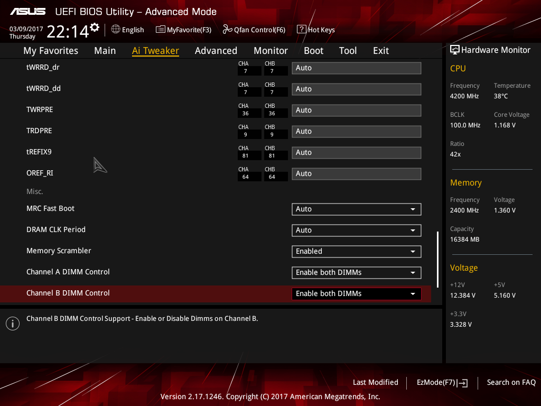Click Last Modified button
This screenshot has width=541, height=406.
(376, 382)
